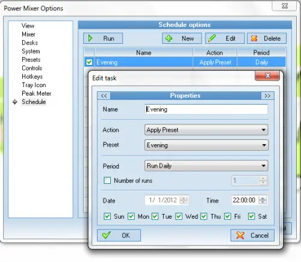The image size is (301, 262).
Task: Click the Time field spinner arrows
Action: coord(262,200)
